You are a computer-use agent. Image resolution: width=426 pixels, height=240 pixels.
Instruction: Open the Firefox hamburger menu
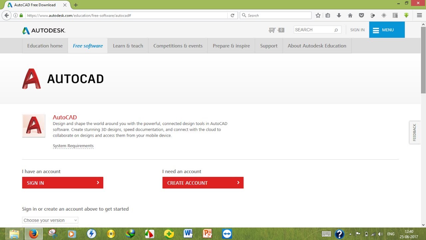click(x=419, y=15)
